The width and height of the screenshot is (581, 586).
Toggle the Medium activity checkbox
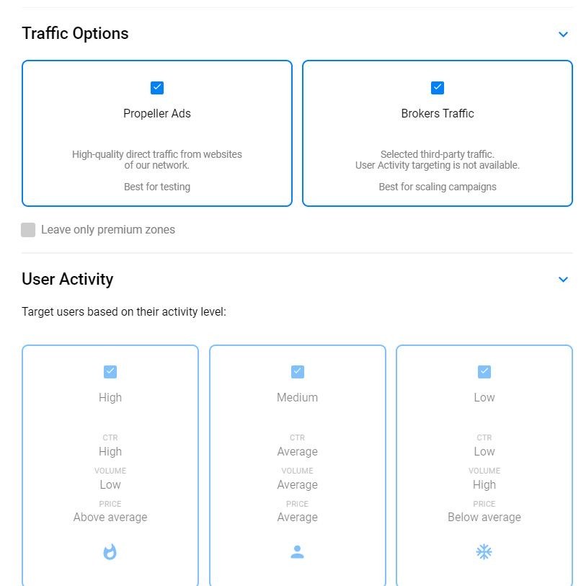coord(297,372)
